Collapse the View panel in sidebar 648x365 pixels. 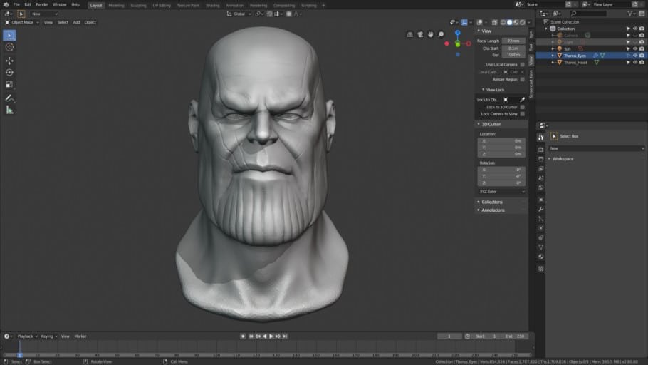486,31
